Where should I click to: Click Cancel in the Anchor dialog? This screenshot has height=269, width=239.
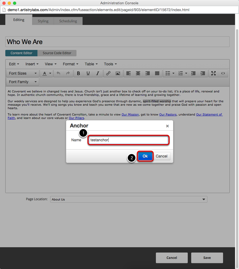tap(161, 156)
